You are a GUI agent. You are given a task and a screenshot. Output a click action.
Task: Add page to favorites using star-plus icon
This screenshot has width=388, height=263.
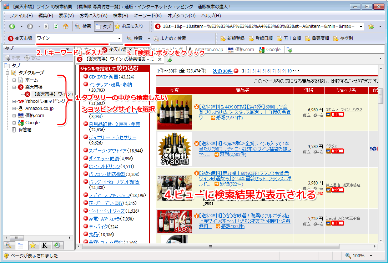point(371,26)
